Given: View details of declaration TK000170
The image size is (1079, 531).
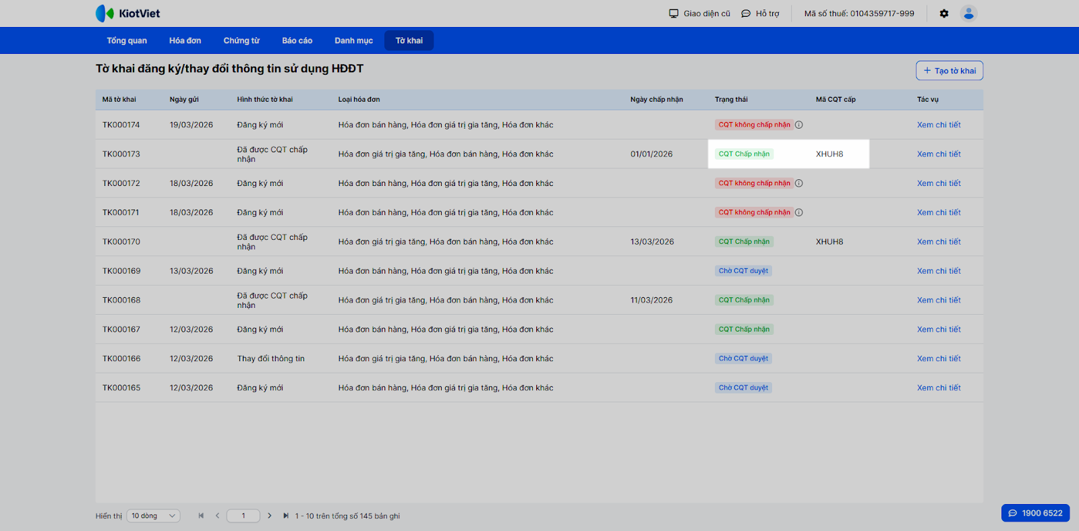Looking at the screenshot, I should pyautogui.click(x=939, y=241).
